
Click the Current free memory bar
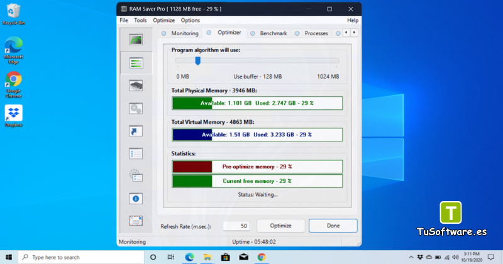(x=257, y=181)
